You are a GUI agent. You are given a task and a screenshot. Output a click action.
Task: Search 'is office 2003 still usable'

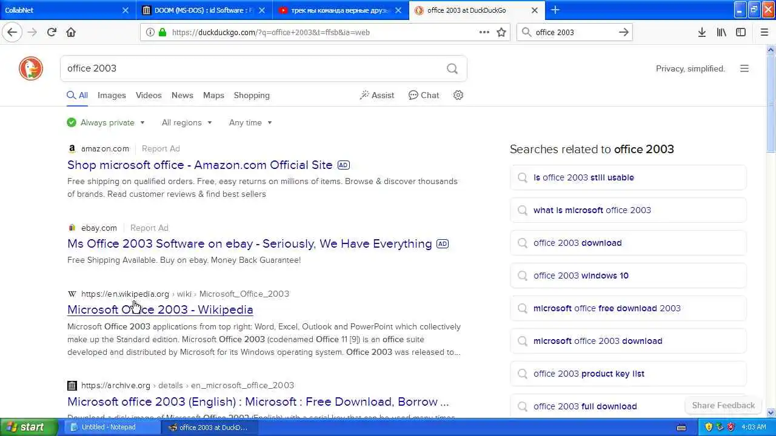point(628,177)
